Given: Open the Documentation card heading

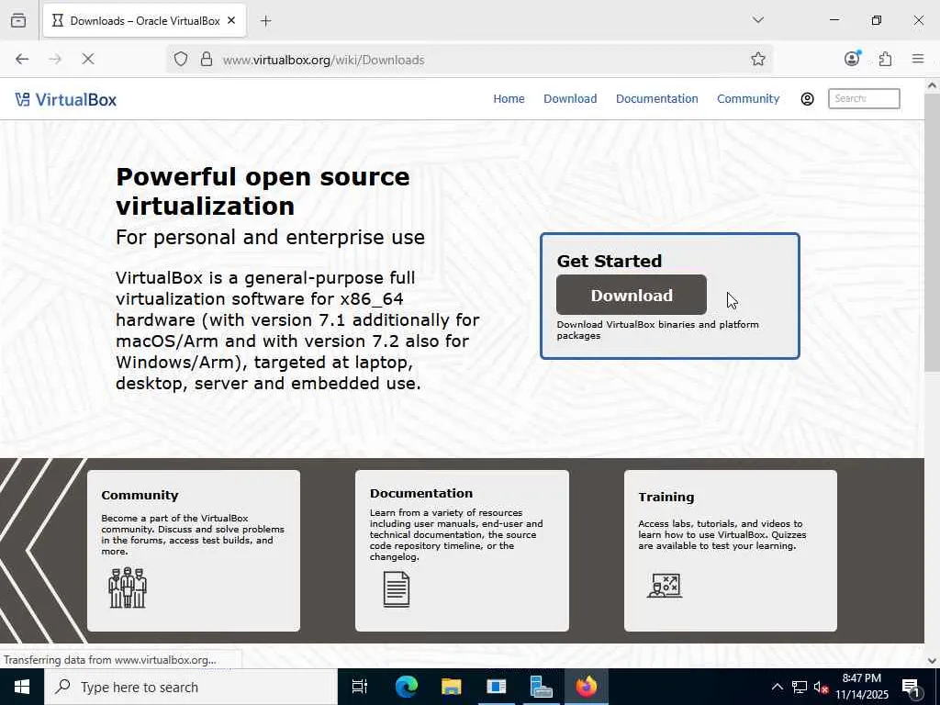Looking at the screenshot, I should pyautogui.click(x=420, y=493).
